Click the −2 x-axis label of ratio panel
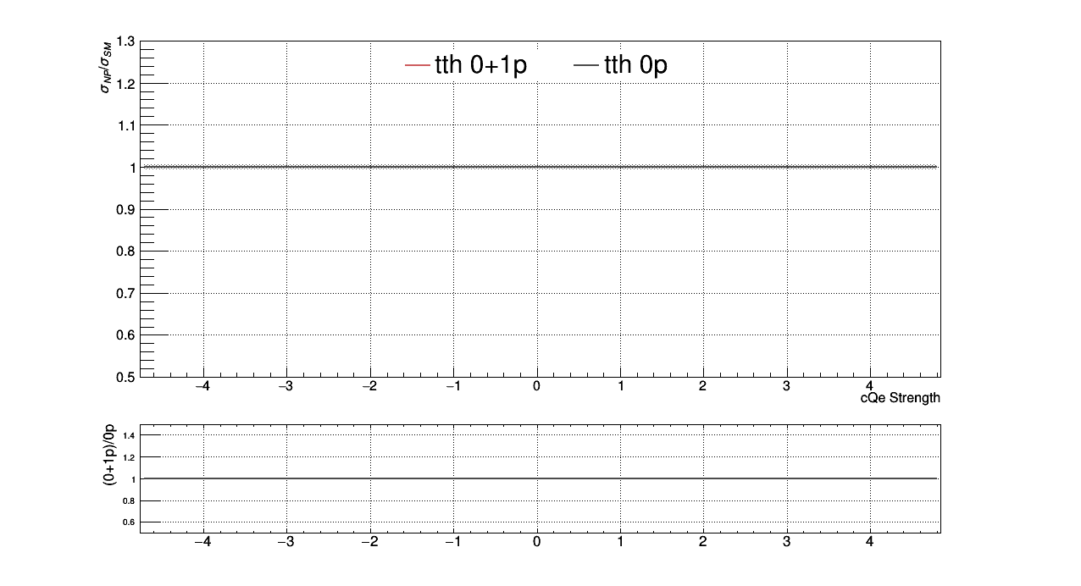 [369, 543]
